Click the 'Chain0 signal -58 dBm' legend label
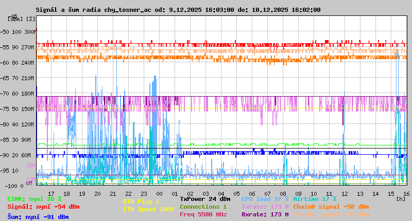The height and width of the screenshot is (221, 412). click(x=331, y=207)
